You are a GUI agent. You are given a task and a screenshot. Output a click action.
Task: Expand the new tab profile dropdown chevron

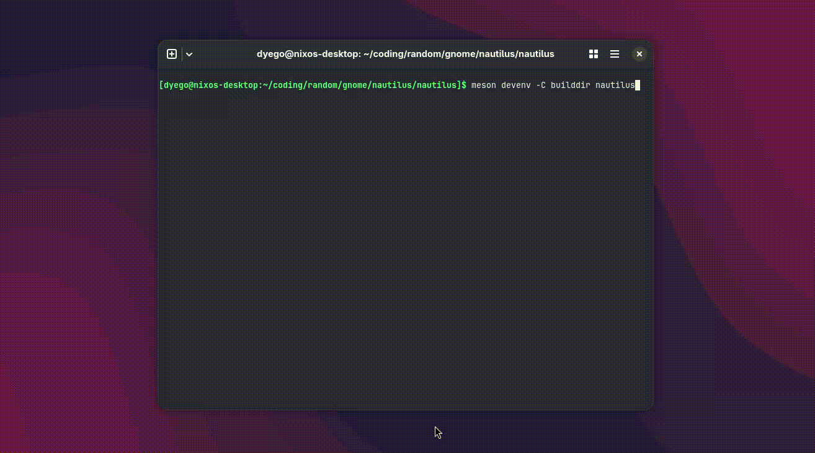pyautogui.click(x=189, y=55)
